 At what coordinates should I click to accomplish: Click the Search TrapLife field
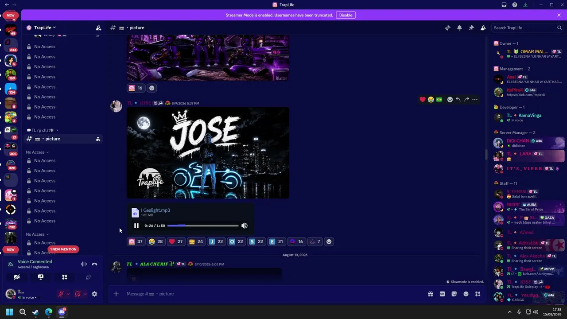coord(527,27)
